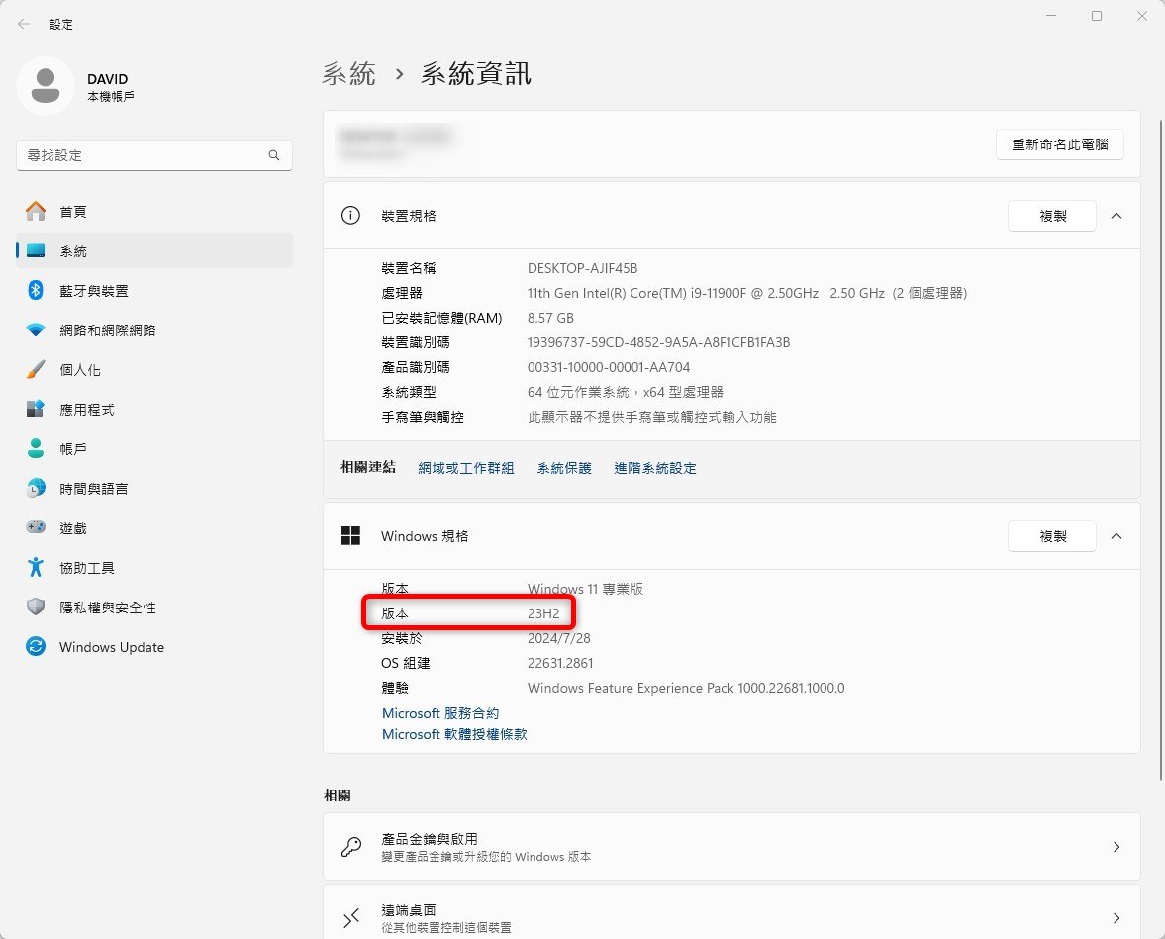
Task: Click the Windows Update sync icon
Action: coord(36,646)
